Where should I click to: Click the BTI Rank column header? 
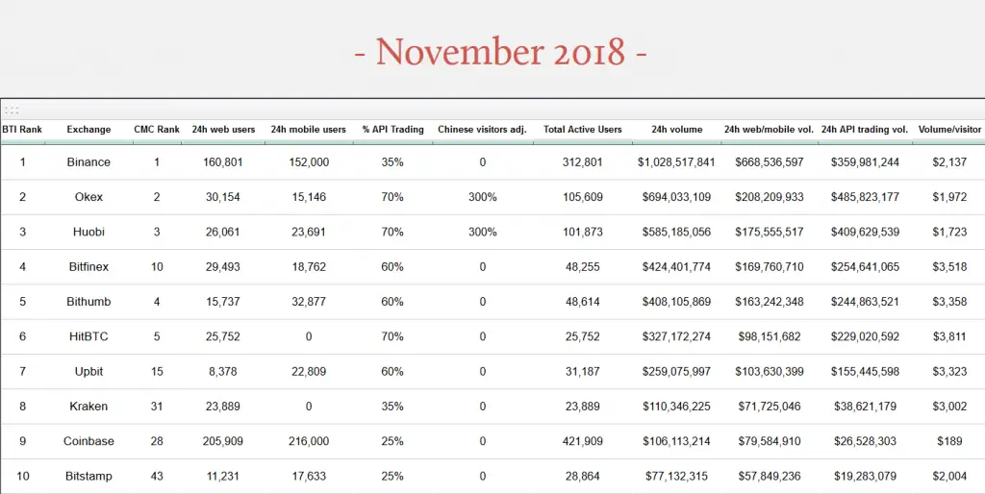click(22, 130)
